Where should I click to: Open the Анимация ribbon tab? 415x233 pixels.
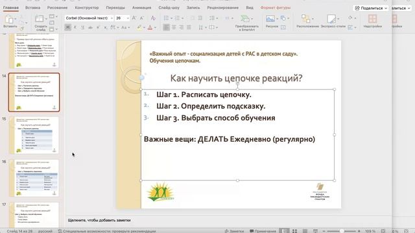142,8
